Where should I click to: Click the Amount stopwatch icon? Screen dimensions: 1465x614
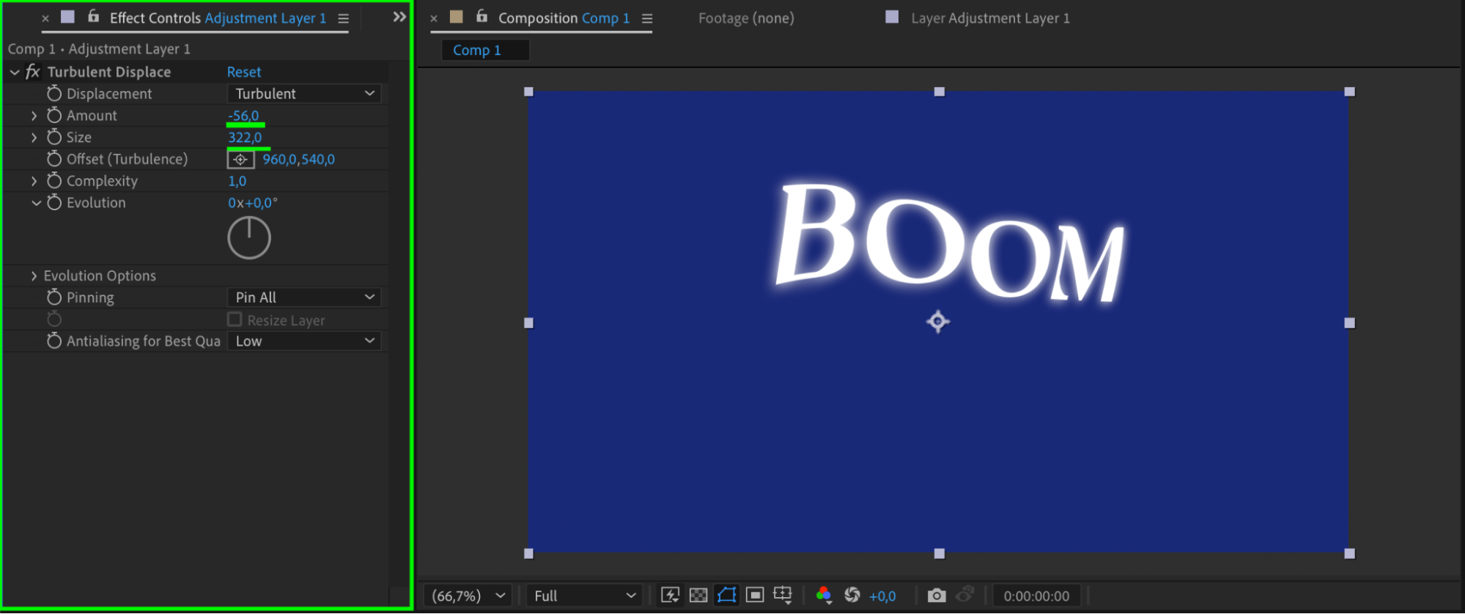(54, 115)
